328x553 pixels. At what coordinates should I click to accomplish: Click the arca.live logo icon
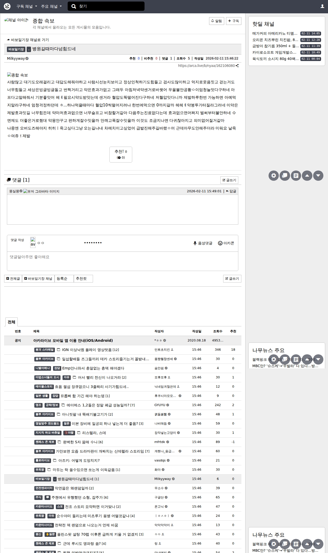(x=7, y=6)
